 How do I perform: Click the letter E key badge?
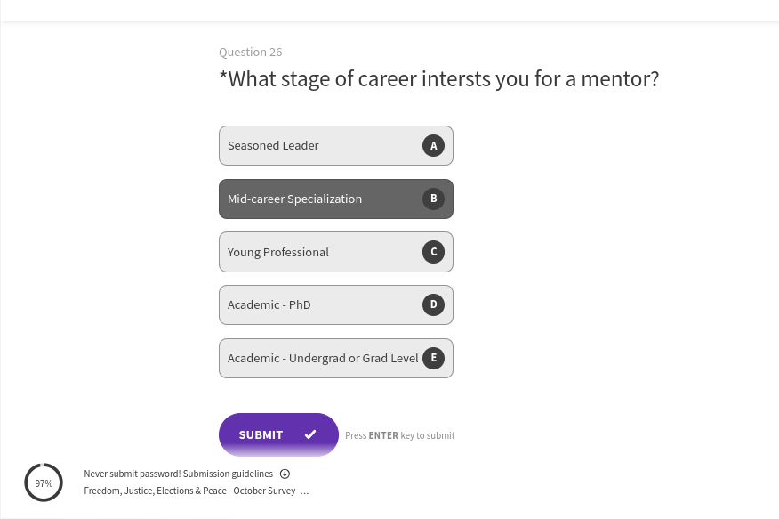(433, 358)
